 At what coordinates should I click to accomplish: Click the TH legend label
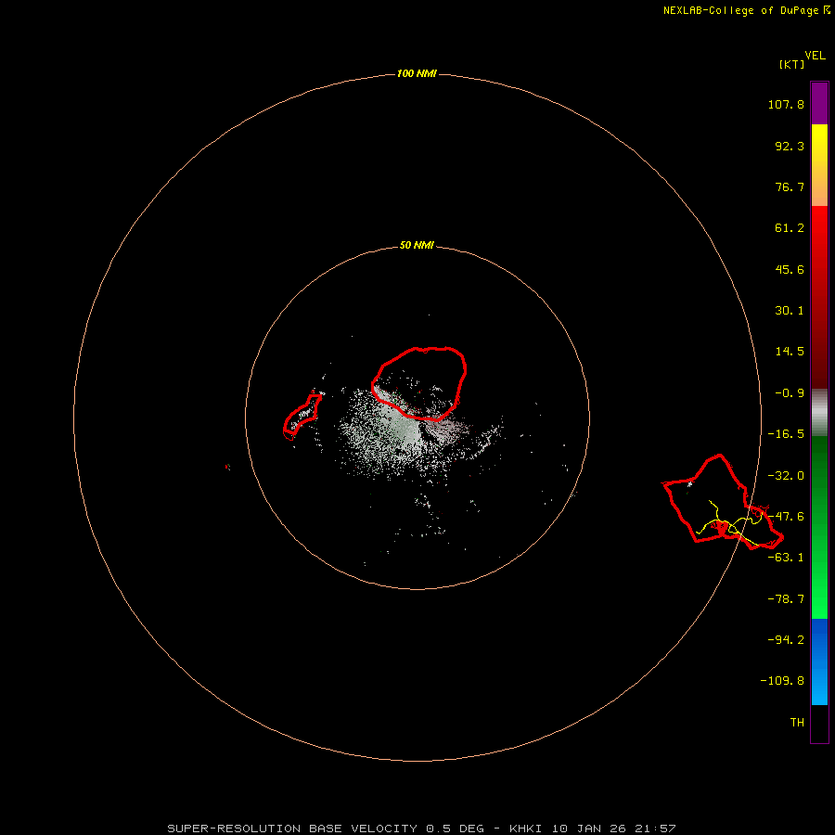click(x=797, y=723)
